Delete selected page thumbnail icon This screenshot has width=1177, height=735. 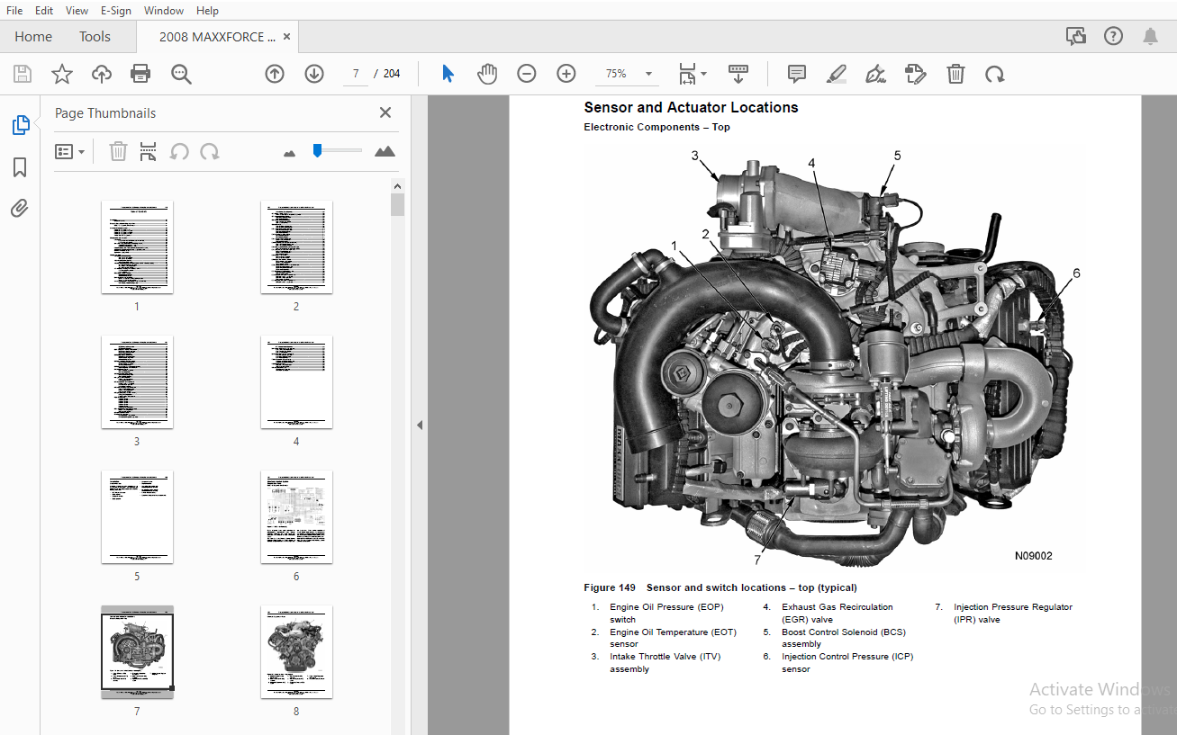[x=118, y=151]
